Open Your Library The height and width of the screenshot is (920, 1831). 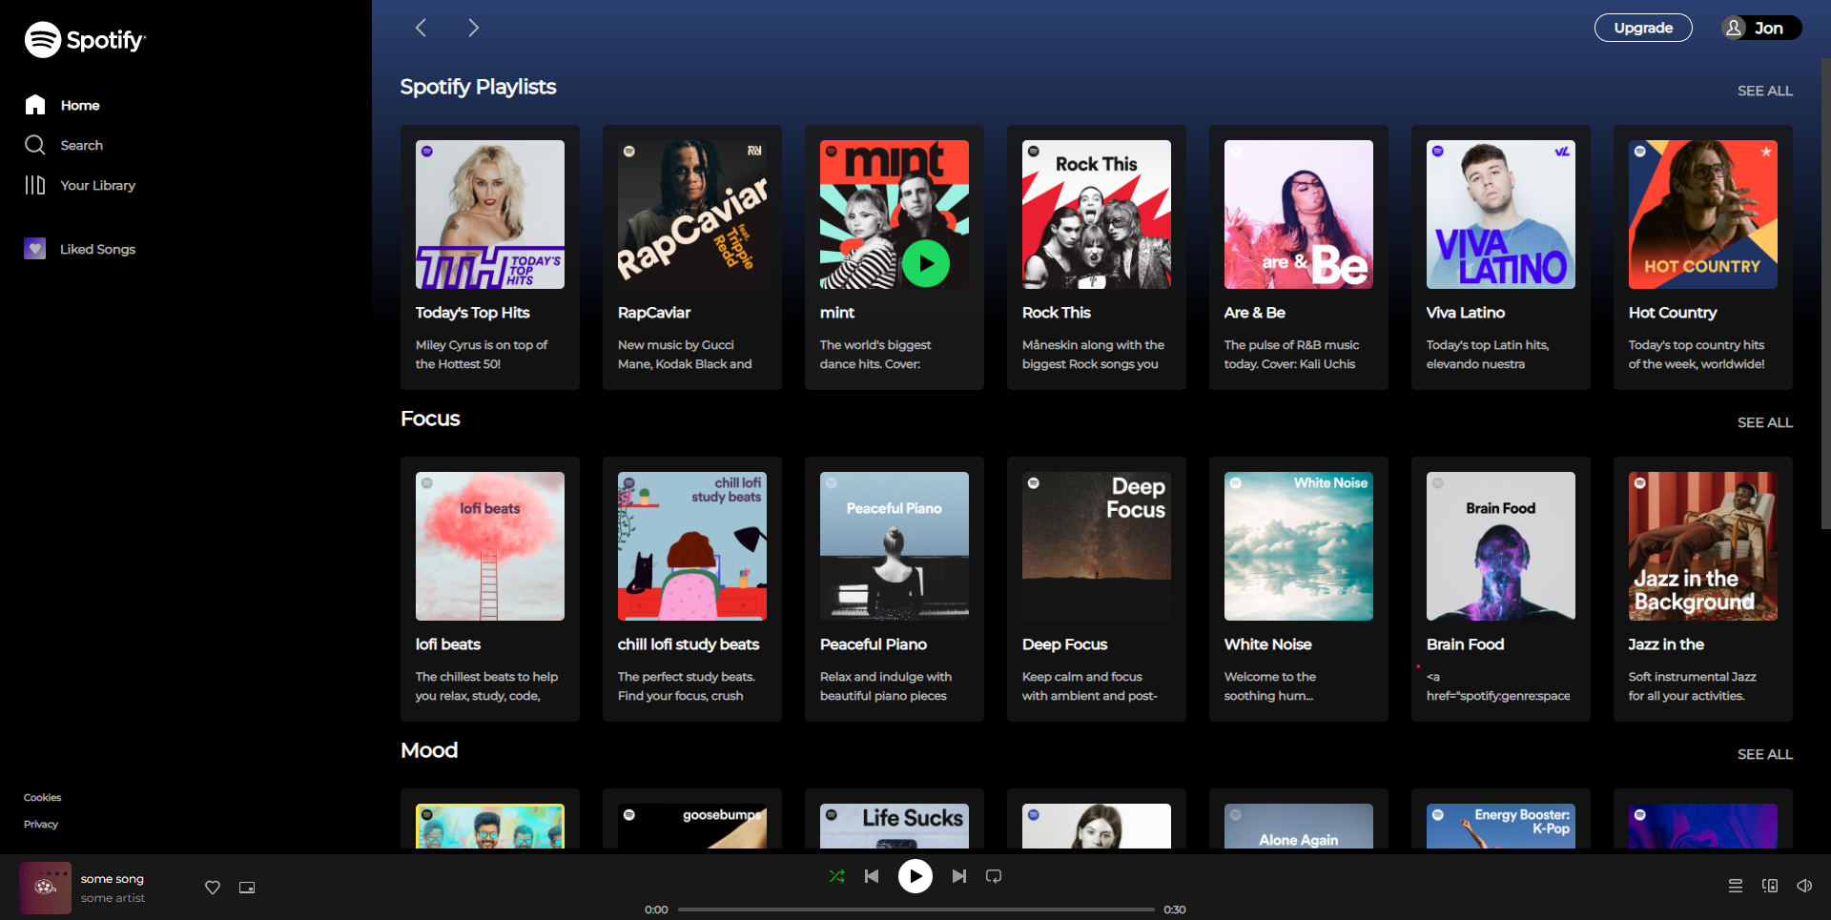[x=96, y=185]
